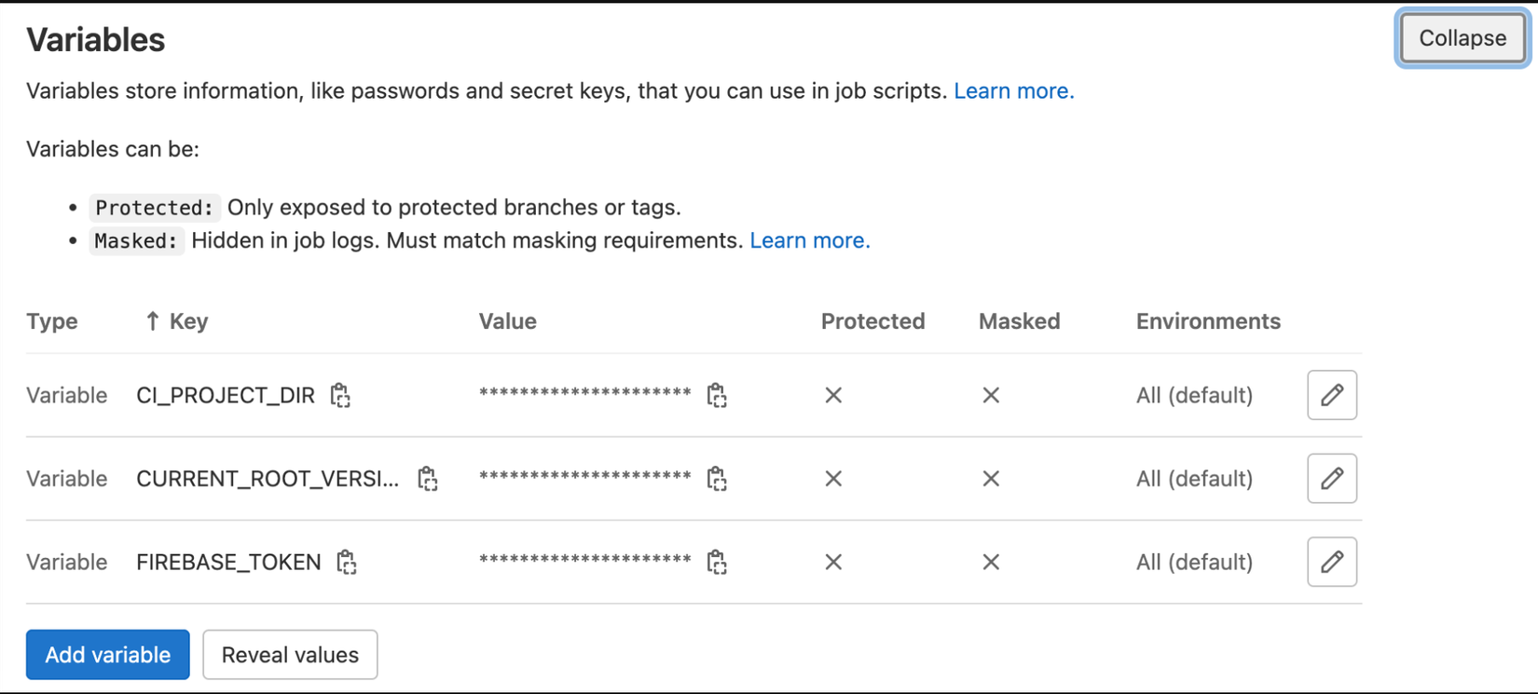Open Learn more link about masking requirements
Viewport: 1538px width, 694px height.
point(809,240)
